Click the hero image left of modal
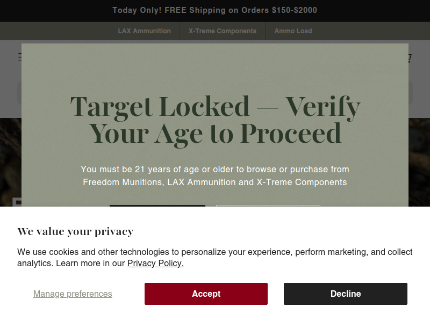The height and width of the screenshot is (322, 430). pos(11,162)
